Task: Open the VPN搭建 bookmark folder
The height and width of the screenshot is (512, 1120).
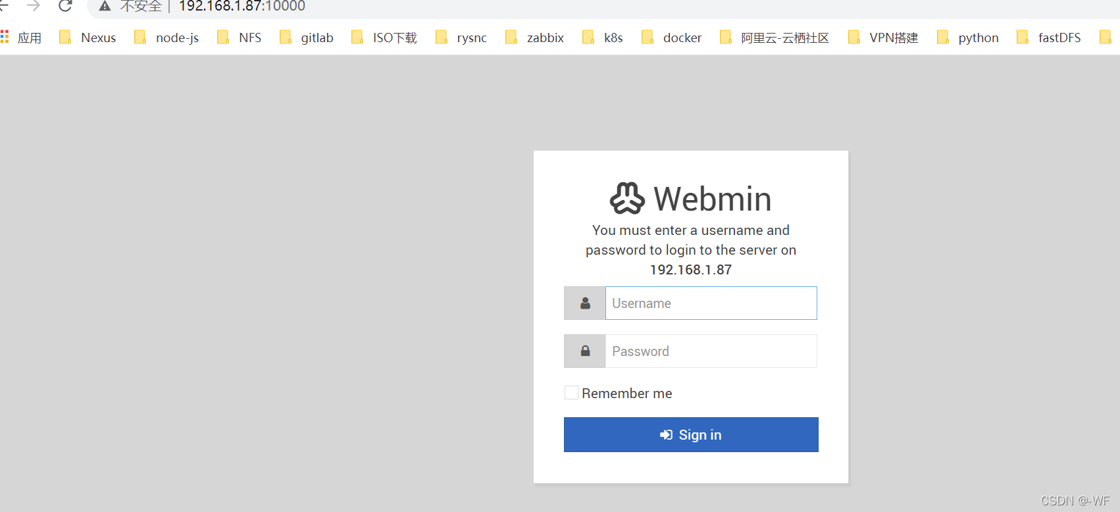Action: (x=883, y=38)
